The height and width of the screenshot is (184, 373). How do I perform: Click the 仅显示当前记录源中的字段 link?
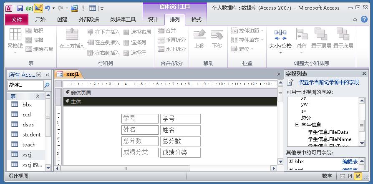[x=329, y=83]
